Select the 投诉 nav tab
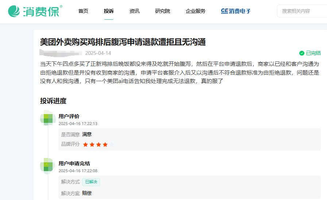This screenshot has height=200, width=327. click(x=109, y=11)
